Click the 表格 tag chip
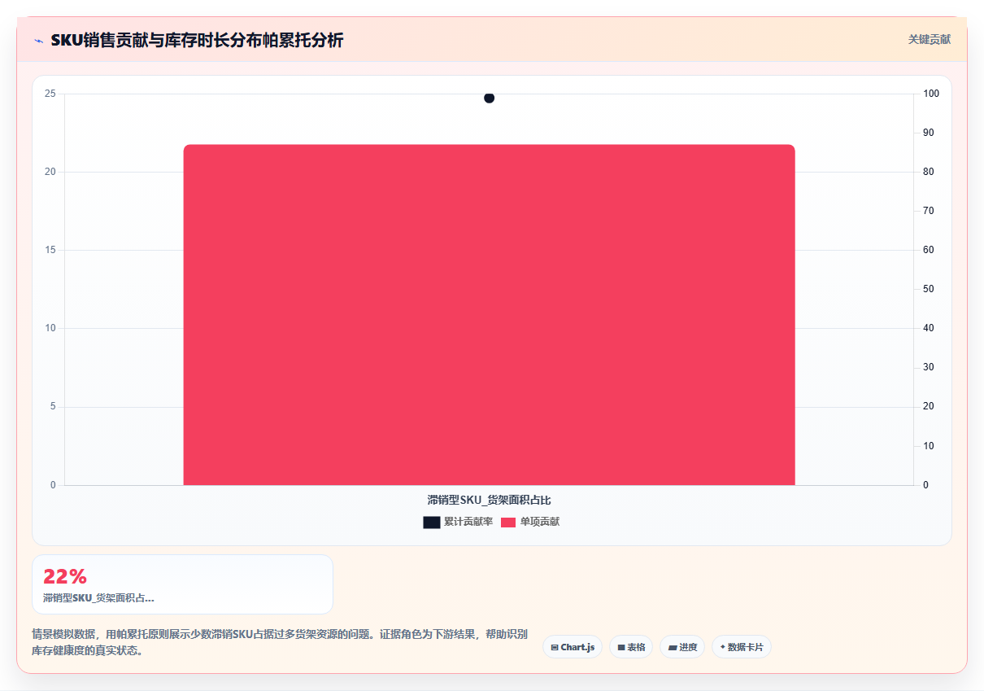 [631, 647]
